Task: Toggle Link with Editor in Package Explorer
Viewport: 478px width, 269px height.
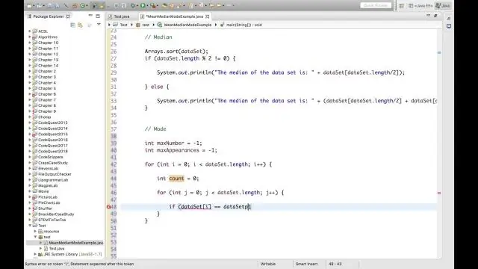Action: [80, 25]
